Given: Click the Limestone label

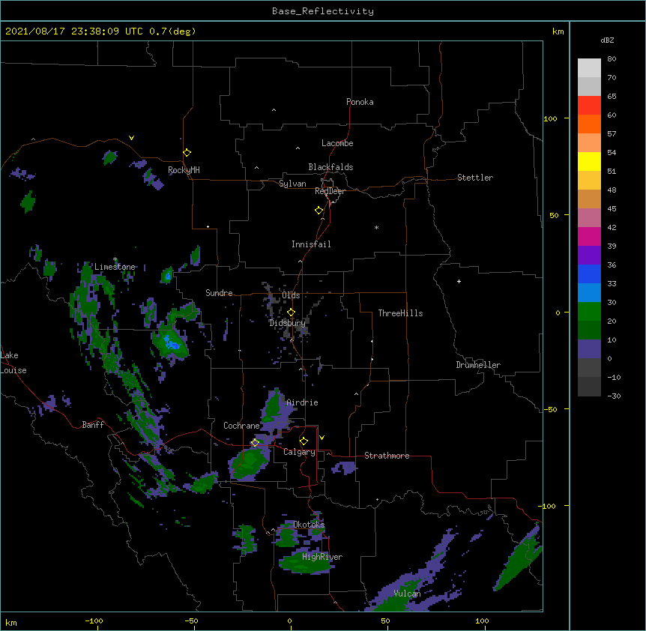Looking at the screenshot, I should (x=115, y=267).
